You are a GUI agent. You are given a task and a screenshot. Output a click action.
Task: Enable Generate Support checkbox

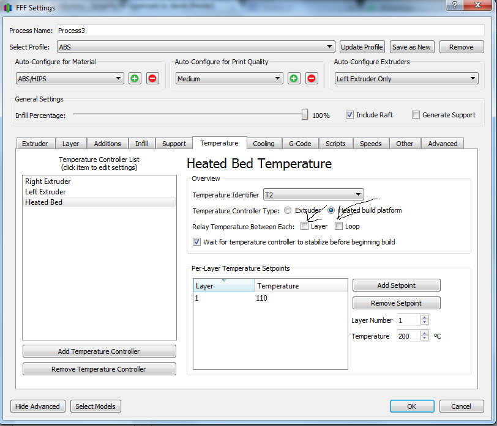click(416, 114)
